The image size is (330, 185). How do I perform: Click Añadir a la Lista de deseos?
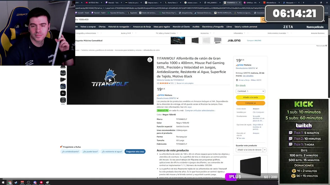point(249,150)
